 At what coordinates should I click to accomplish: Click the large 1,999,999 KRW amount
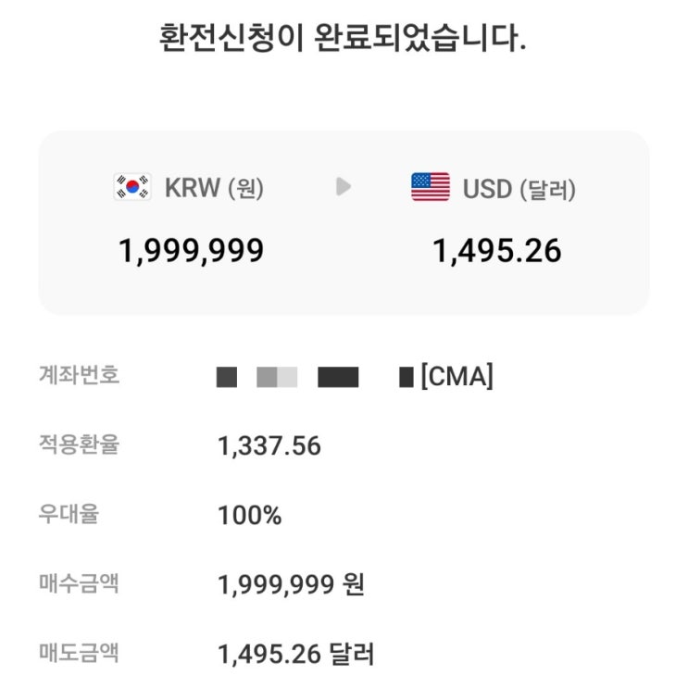[192, 250]
